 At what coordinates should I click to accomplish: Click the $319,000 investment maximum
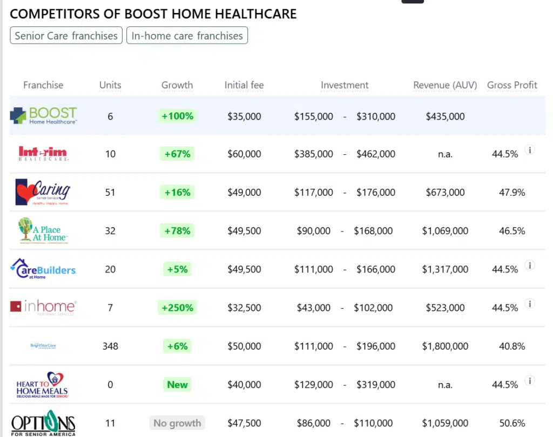[x=376, y=385]
